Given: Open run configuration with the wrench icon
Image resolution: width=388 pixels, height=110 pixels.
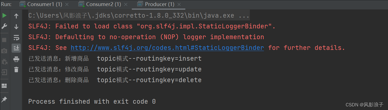Looking at the screenshot, I should 4,26.
